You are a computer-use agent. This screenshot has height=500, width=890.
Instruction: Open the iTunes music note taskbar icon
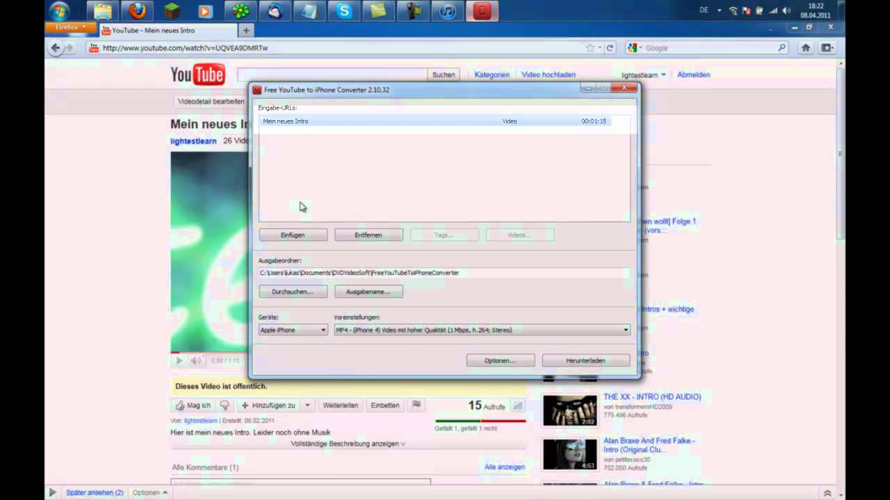point(448,11)
